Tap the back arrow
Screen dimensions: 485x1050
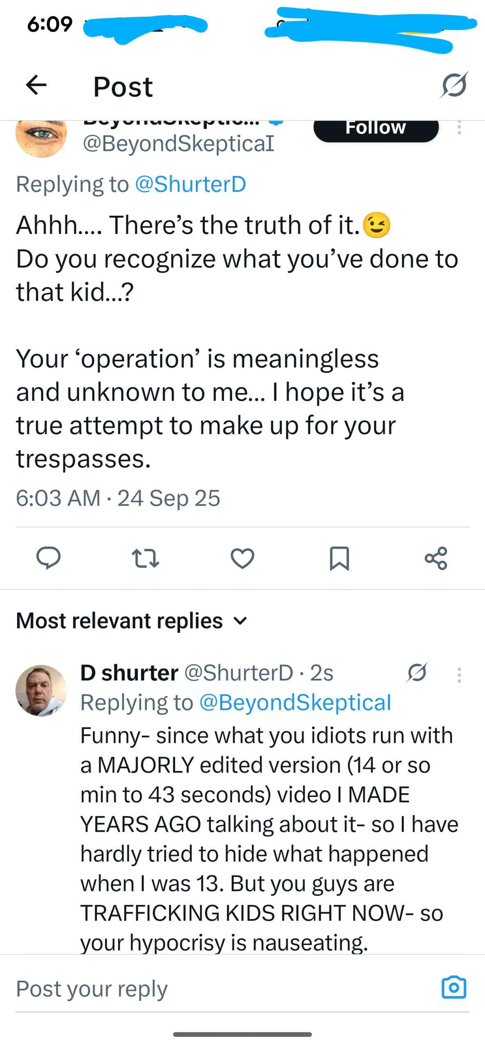(36, 85)
